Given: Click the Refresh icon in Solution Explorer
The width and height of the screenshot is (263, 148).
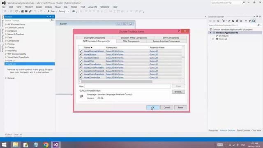Looking at the screenshot, I should [x=233, y=21].
